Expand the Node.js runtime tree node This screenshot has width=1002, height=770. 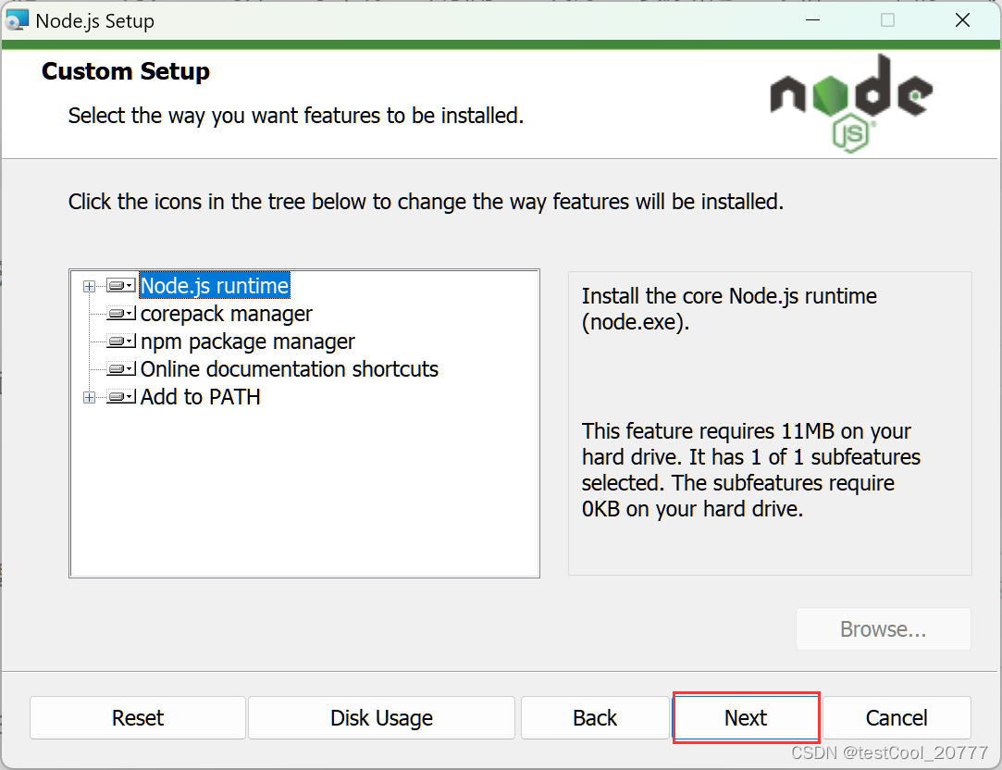click(88, 285)
